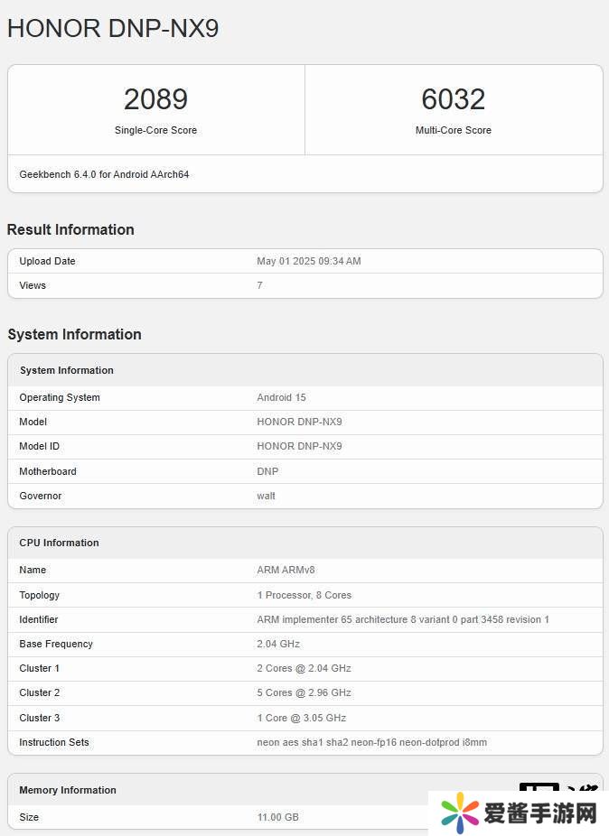The width and height of the screenshot is (609, 836).
Task: Click the Views row label
Action: (x=33, y=285)
